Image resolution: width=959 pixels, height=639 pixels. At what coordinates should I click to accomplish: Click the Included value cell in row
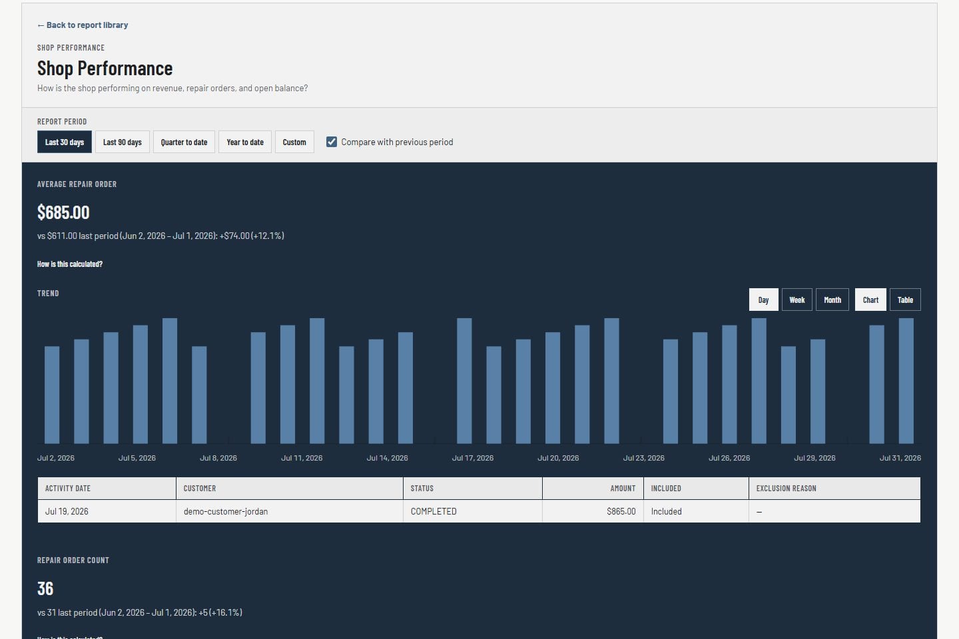click(x=696, y=511)
